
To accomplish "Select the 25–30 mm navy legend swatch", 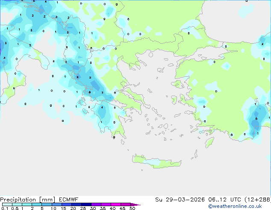I will pos(86,204).
